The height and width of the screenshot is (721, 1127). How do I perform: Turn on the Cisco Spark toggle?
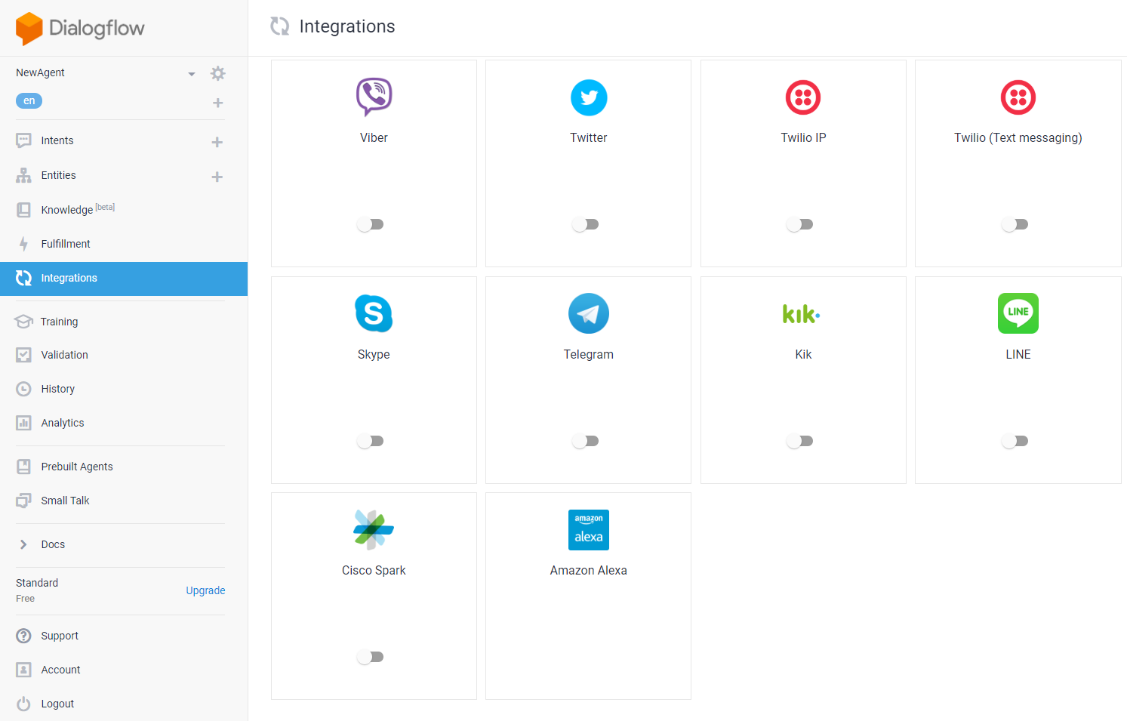[371, 657]
